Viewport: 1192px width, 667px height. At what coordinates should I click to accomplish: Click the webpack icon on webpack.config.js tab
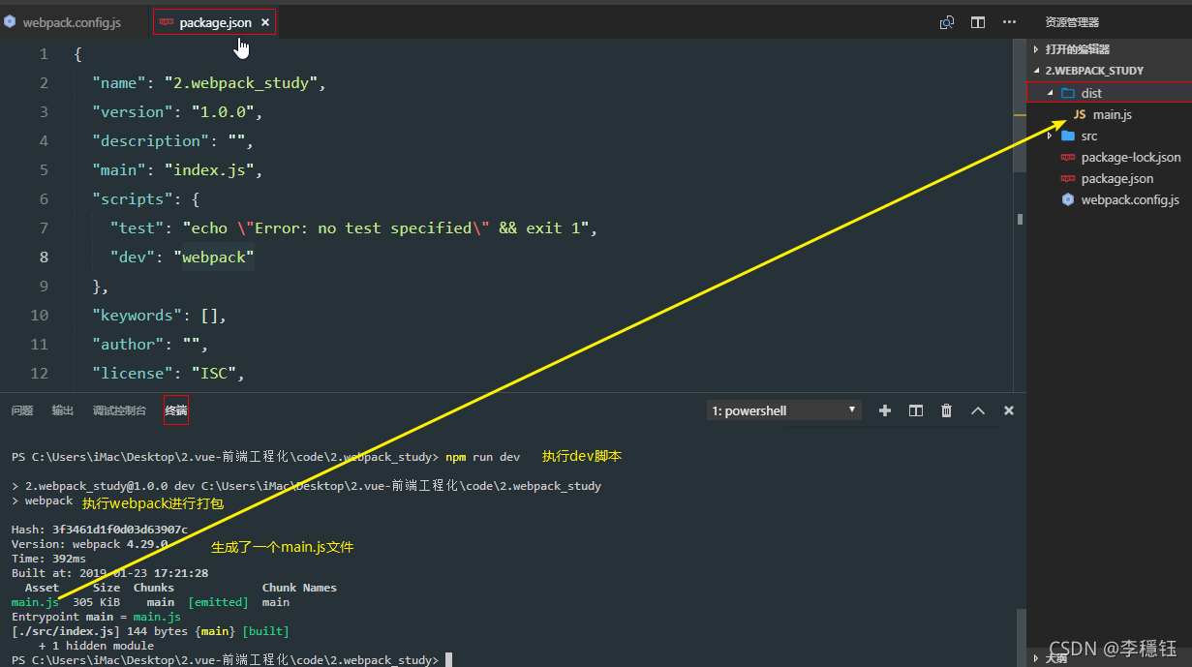[10, 21]
